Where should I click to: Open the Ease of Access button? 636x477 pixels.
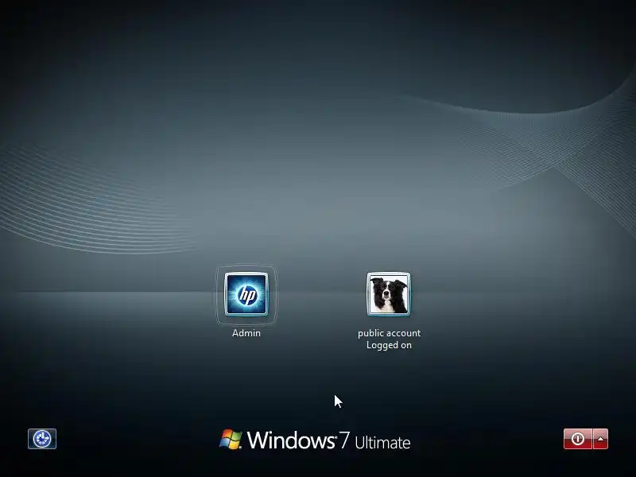(x=42, y=439)
